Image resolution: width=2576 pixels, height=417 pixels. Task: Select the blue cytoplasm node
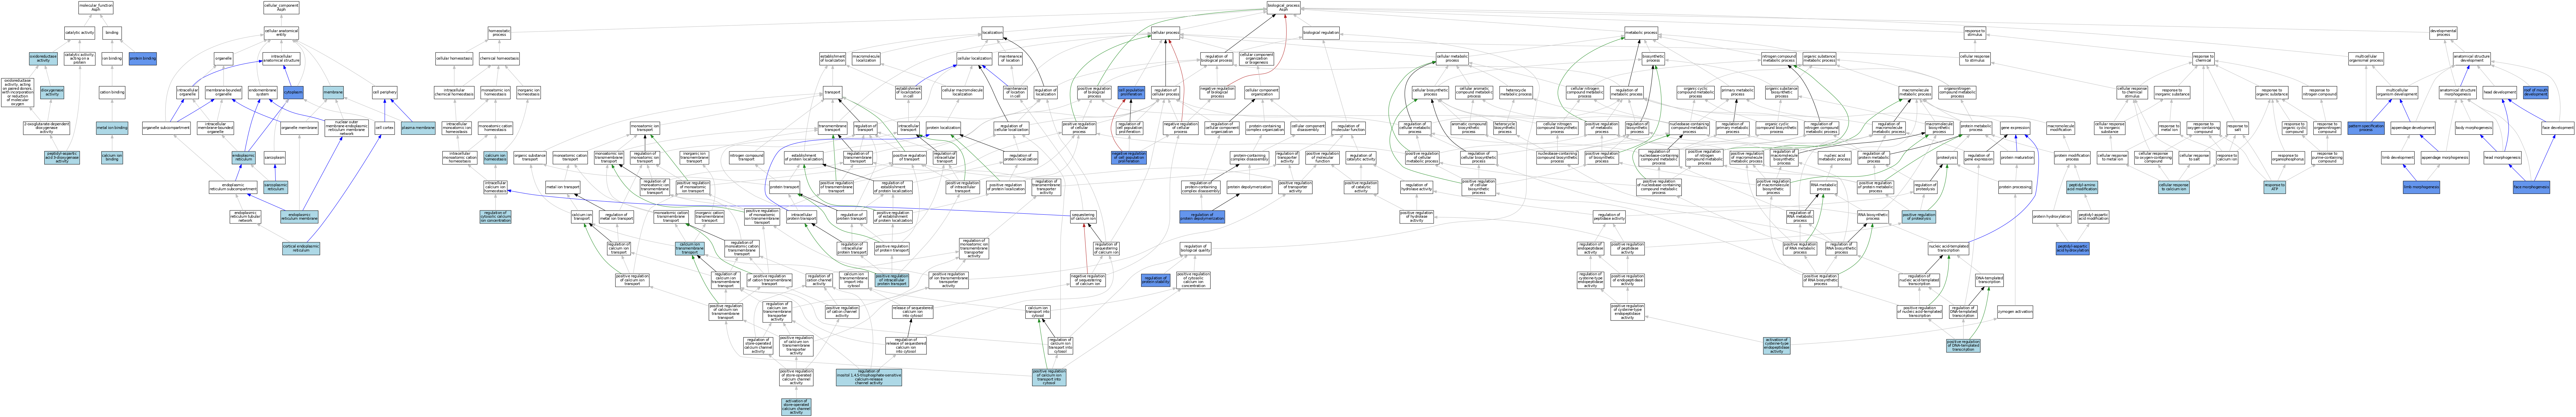[x=293, y=93]
